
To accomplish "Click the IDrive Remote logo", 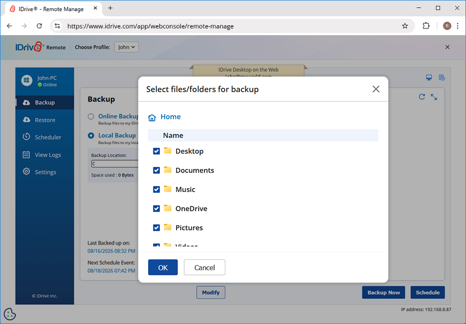I will tap(40, 47).
